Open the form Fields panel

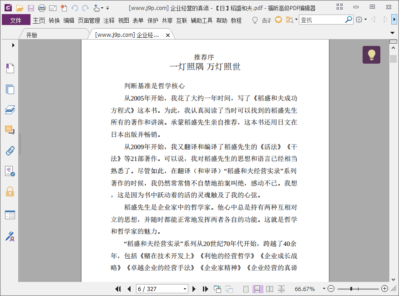10,215
